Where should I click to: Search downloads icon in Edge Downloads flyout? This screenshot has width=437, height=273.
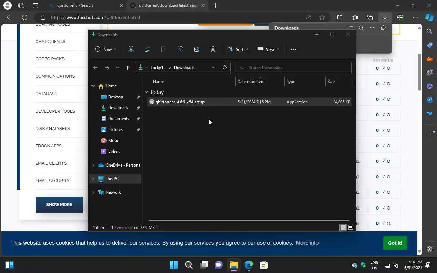(361, 28)
